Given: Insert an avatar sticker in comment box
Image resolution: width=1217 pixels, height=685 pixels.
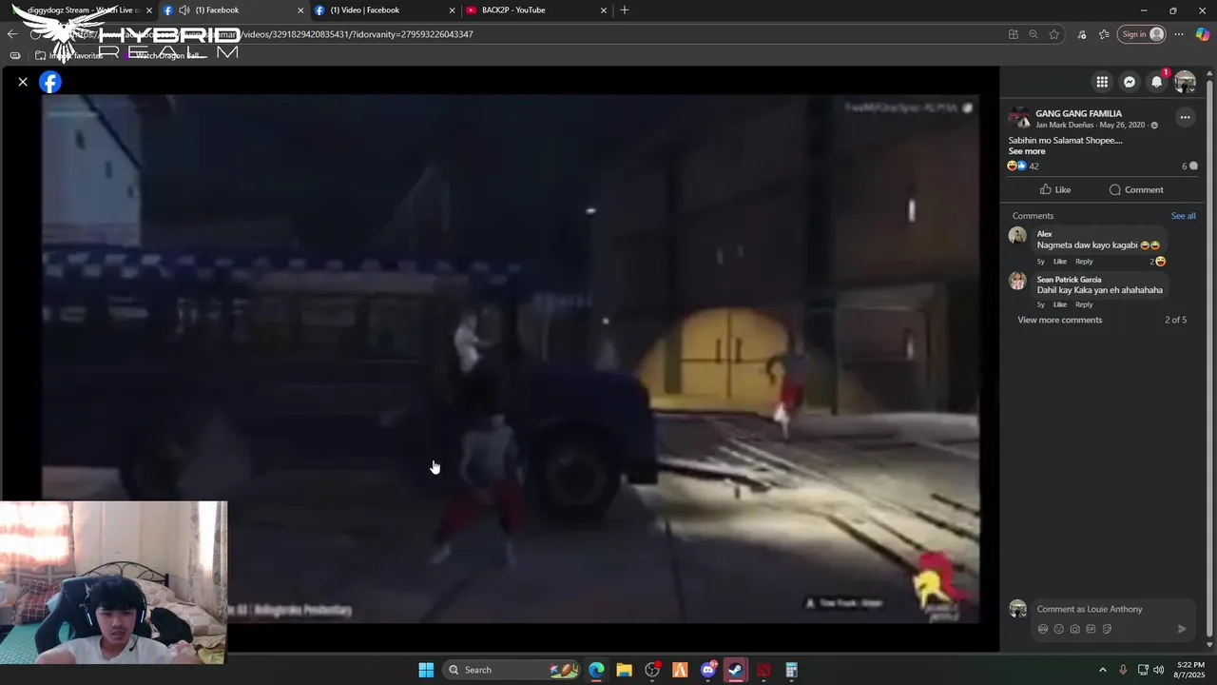Looking at the screenshot, I should (1043, 629).
